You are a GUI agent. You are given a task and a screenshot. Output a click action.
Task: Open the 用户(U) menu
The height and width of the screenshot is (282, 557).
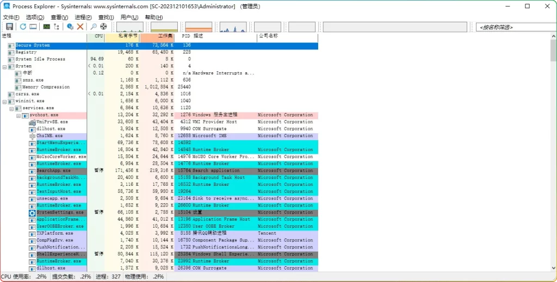coord(129,17)
